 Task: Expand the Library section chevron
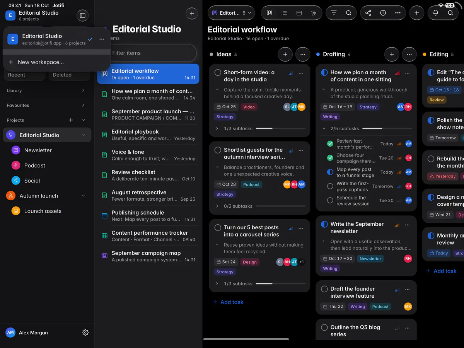[x=83, y=90]
